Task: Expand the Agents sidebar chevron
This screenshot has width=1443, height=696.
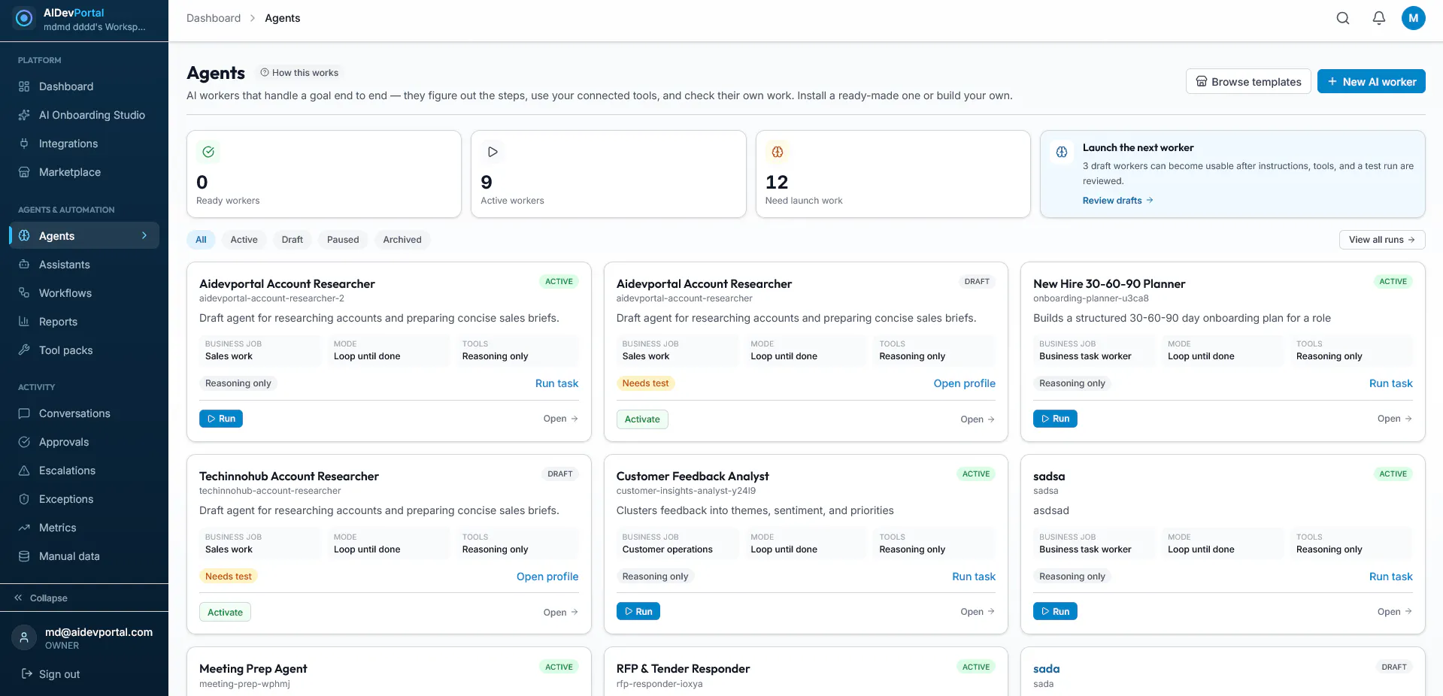Action: pyautogui.click(x=144, y=236)
